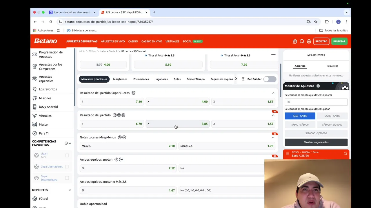Bet on Más 2.5 at 2.10
371x208 pixels.
coord(128,146)
